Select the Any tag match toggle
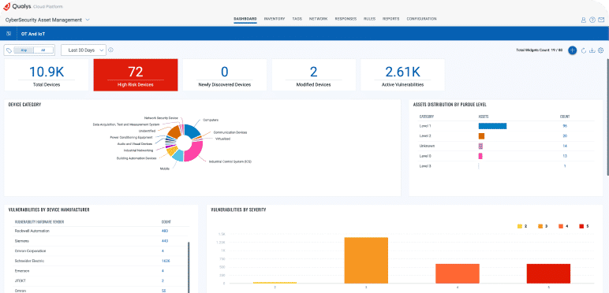Image resolution: width=609 pixels, height=293 pixels. 24,50
